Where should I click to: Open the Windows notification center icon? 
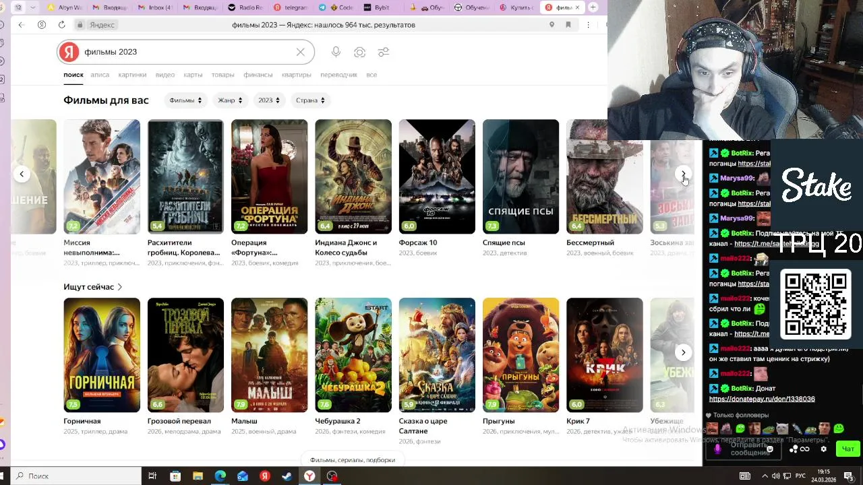tap(849, 476)
